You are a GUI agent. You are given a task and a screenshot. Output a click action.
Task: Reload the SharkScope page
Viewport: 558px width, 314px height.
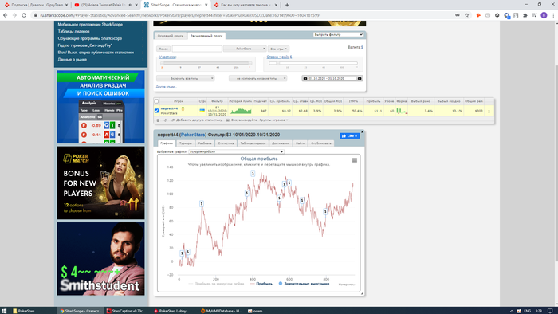tap(24, 15)
